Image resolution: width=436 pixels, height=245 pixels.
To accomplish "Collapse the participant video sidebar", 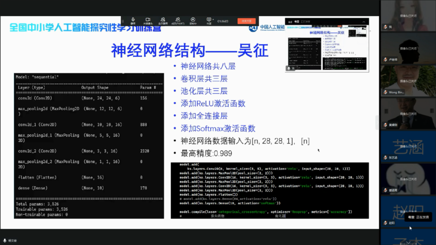I will (377, 122).
